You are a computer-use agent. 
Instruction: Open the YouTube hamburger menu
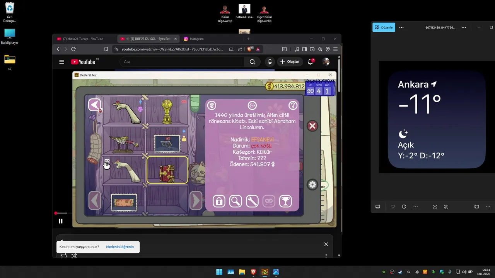click(x=61, y=62)
